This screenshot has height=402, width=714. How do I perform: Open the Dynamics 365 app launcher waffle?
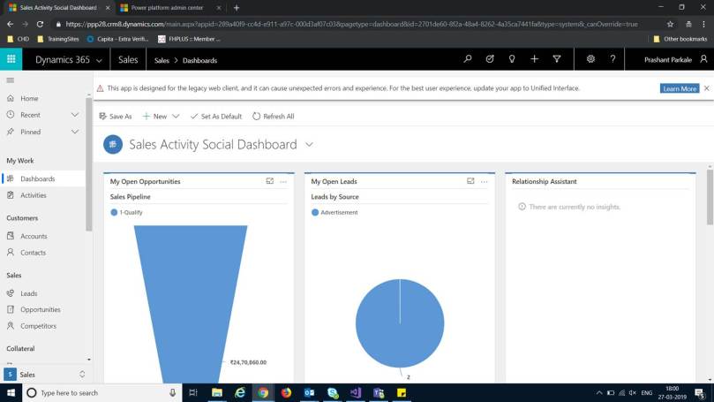click(x=11, y=59)
